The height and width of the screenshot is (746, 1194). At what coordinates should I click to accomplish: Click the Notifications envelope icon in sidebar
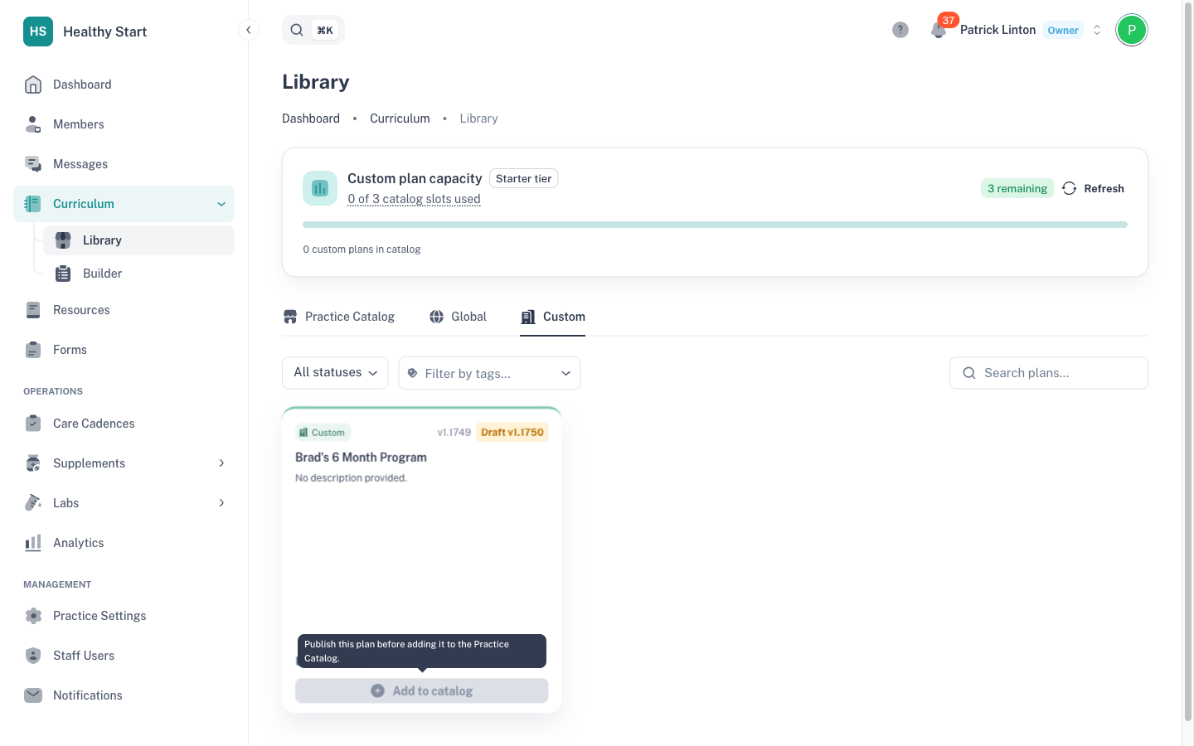(33, 695)
